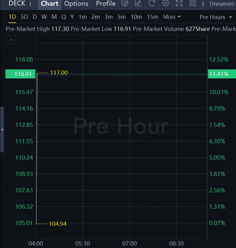
Task: Switch to the Profile tab
Action: pyautogui.click(x=106, y=4)
